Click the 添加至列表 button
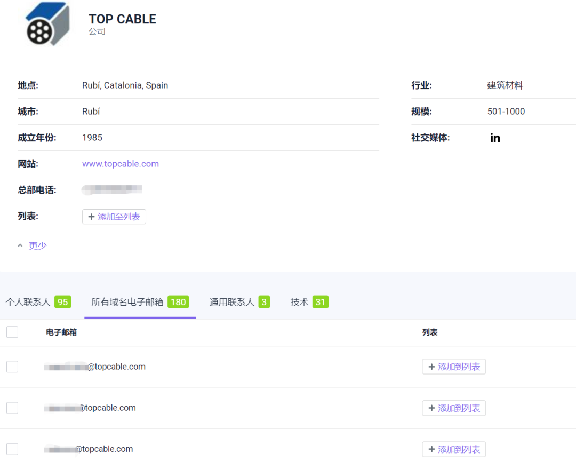The height and width of the screenshot is (469, 576). (x=114, y=217)
